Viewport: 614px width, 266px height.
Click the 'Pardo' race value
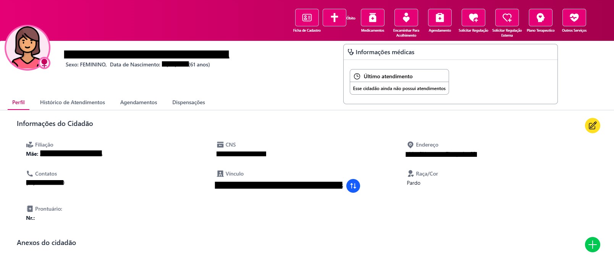(x=414, y=183)
